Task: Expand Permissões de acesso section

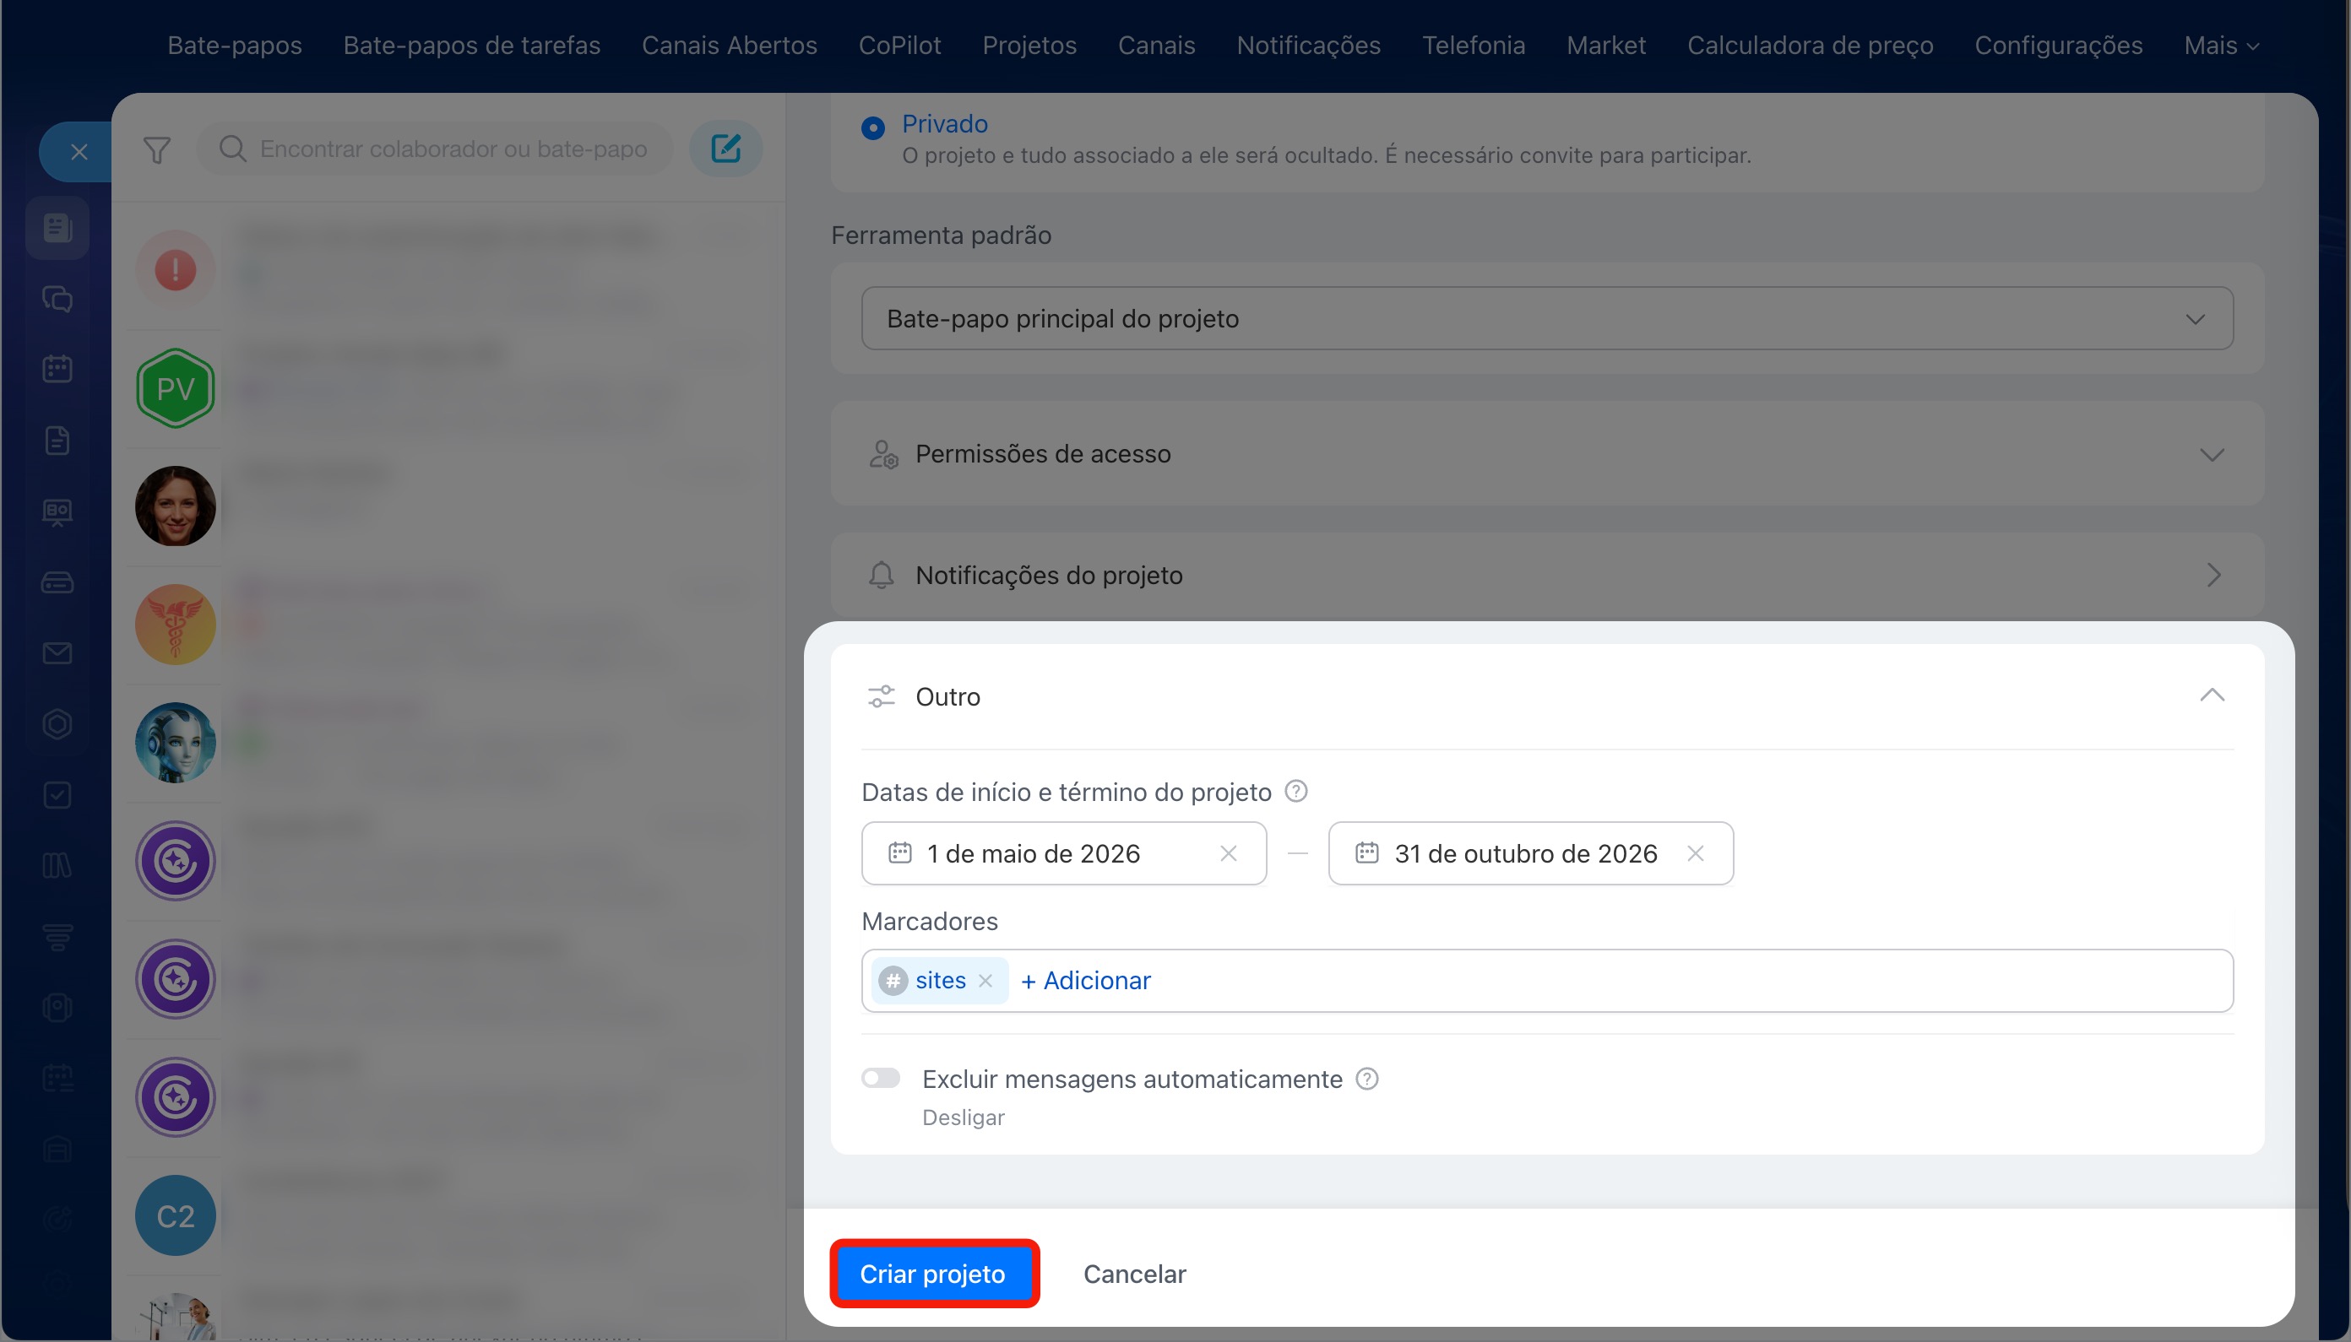Action: 1547,453
